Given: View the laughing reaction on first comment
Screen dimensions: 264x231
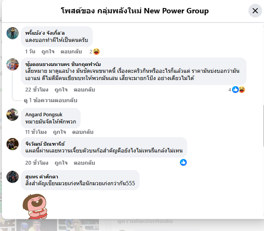Looking at the screenshot, I should point(96,51).
